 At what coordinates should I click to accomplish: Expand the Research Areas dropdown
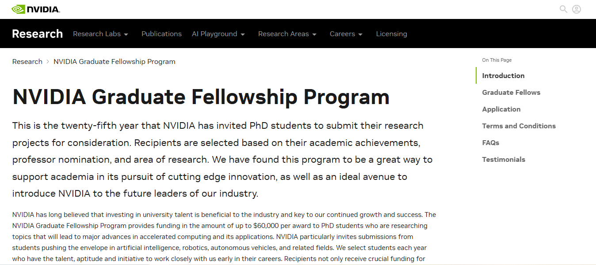coord(287,34)
